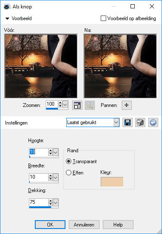Click the Annuleren button
Image resolution: width=162 pixels, height=234 pixels.
[x=84, y=225]
